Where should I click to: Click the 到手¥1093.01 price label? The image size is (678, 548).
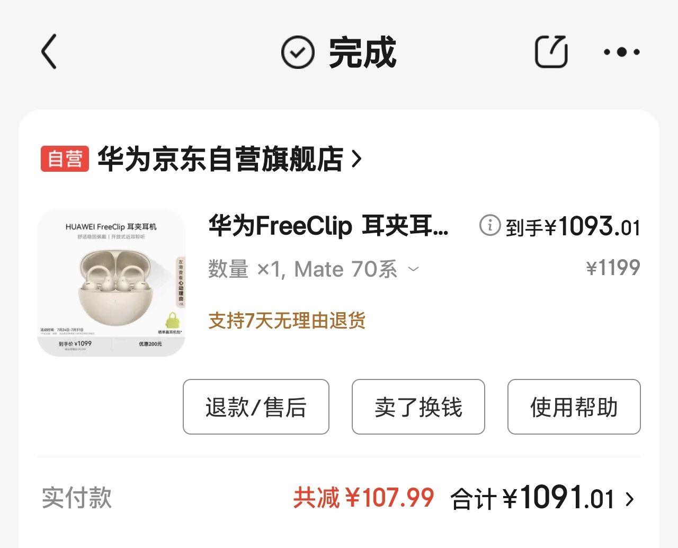[573, 226]
